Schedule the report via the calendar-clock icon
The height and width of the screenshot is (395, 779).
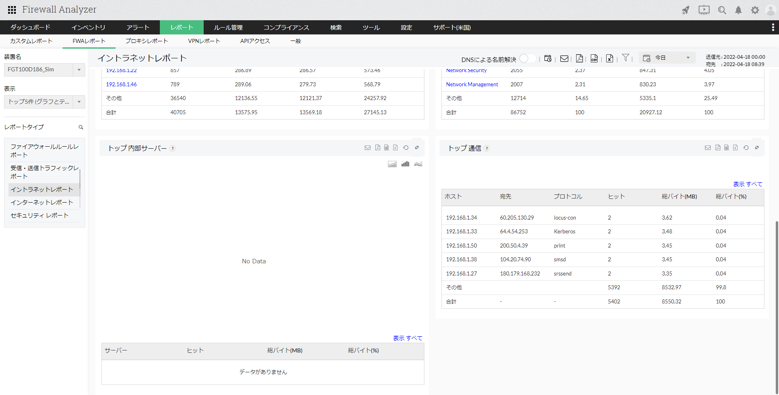(548, 59)
